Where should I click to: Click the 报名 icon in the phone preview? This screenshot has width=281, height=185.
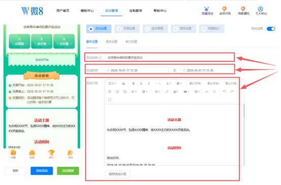tap(70, 153)
